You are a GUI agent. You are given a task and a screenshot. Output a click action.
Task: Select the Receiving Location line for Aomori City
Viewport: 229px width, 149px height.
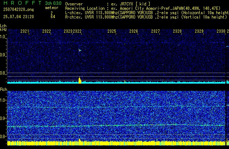coord(143,8)
